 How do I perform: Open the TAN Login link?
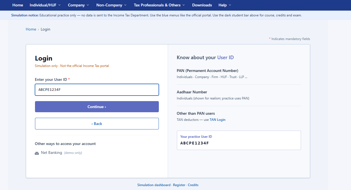(217, 120)
